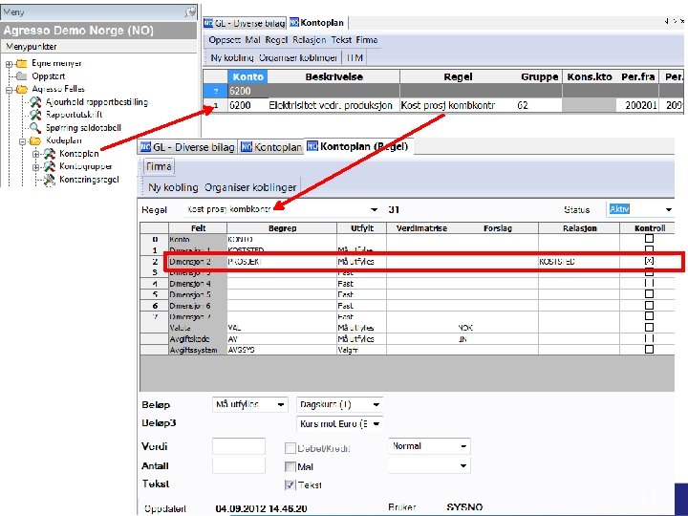Screen dimensions: 688x516
Task: Open the Oppsett menu
Action: coord(225,40)
